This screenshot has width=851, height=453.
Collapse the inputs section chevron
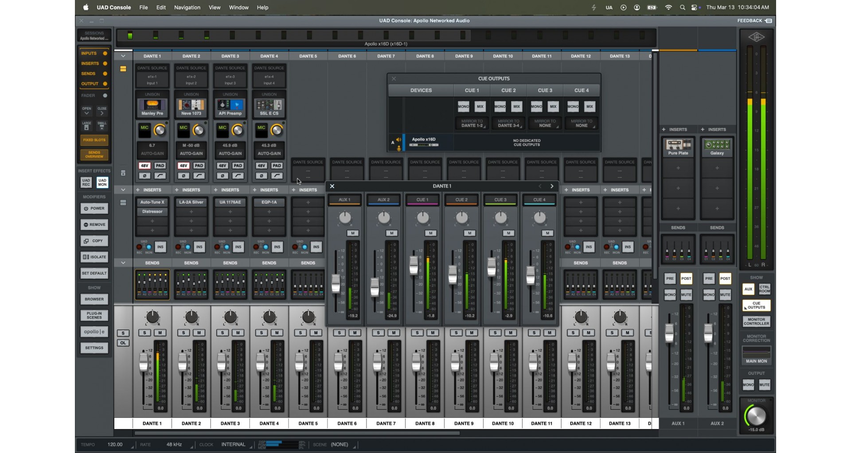pyautogui.click(x=123, y=56)
